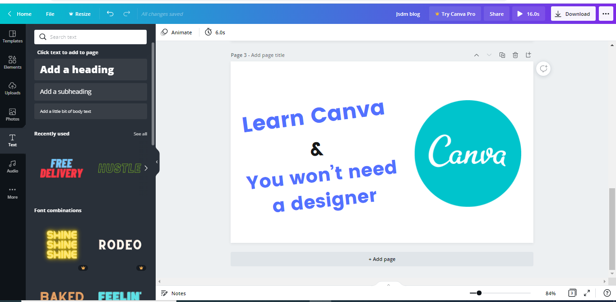Open the 6.0s page timing setting
The width and height of the screenshot is (616, 302).
tap(215, 33)
